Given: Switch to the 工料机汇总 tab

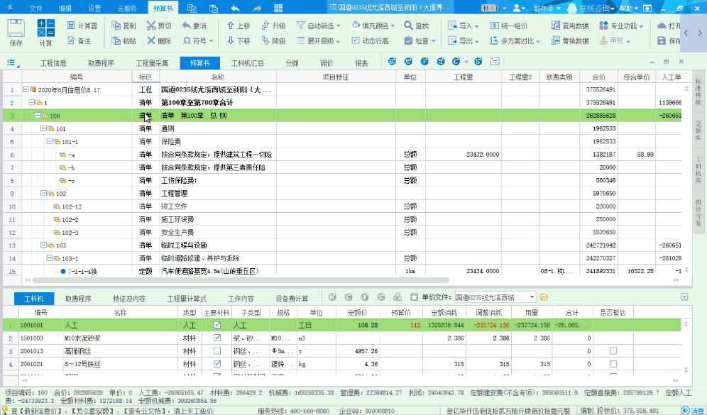Looking at the screenshot, I should click(x=247, y=63).
